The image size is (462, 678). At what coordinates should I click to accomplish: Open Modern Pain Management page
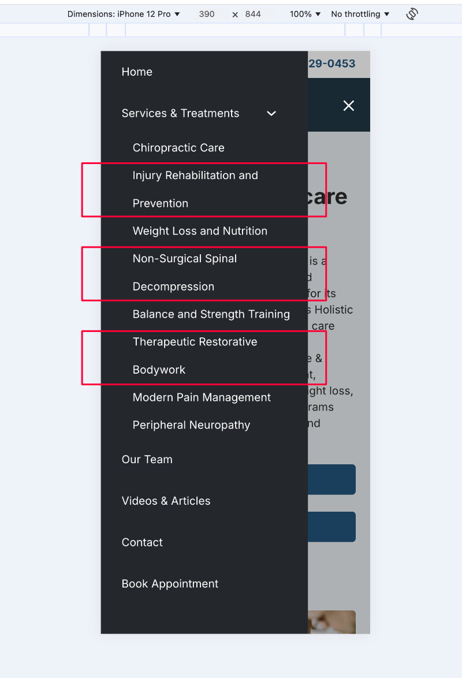(202, 397)
